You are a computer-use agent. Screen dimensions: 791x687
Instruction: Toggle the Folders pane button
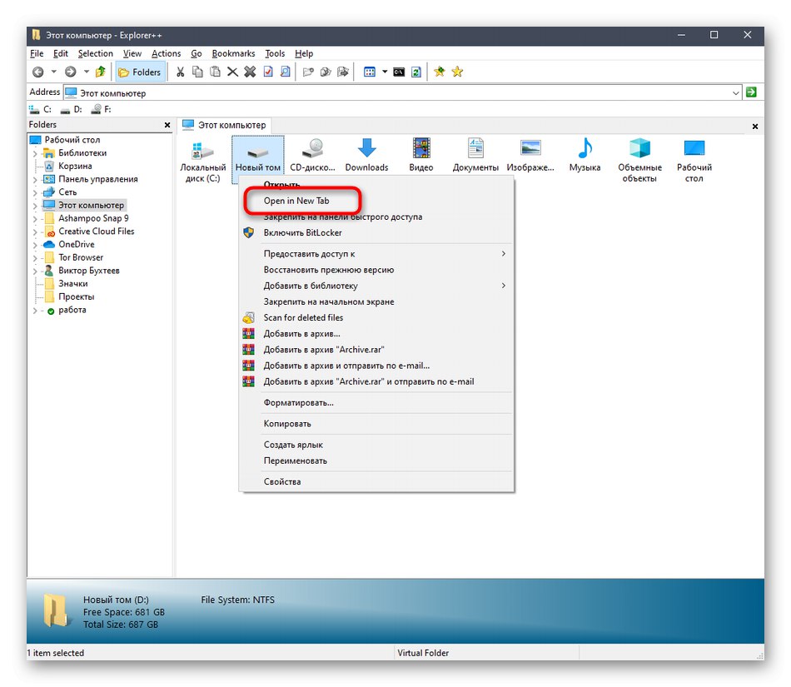[x=140, y=72]
